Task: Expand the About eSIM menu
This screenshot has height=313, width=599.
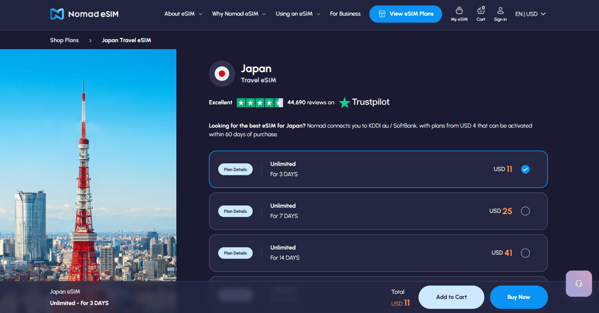Action: (183, 14)
